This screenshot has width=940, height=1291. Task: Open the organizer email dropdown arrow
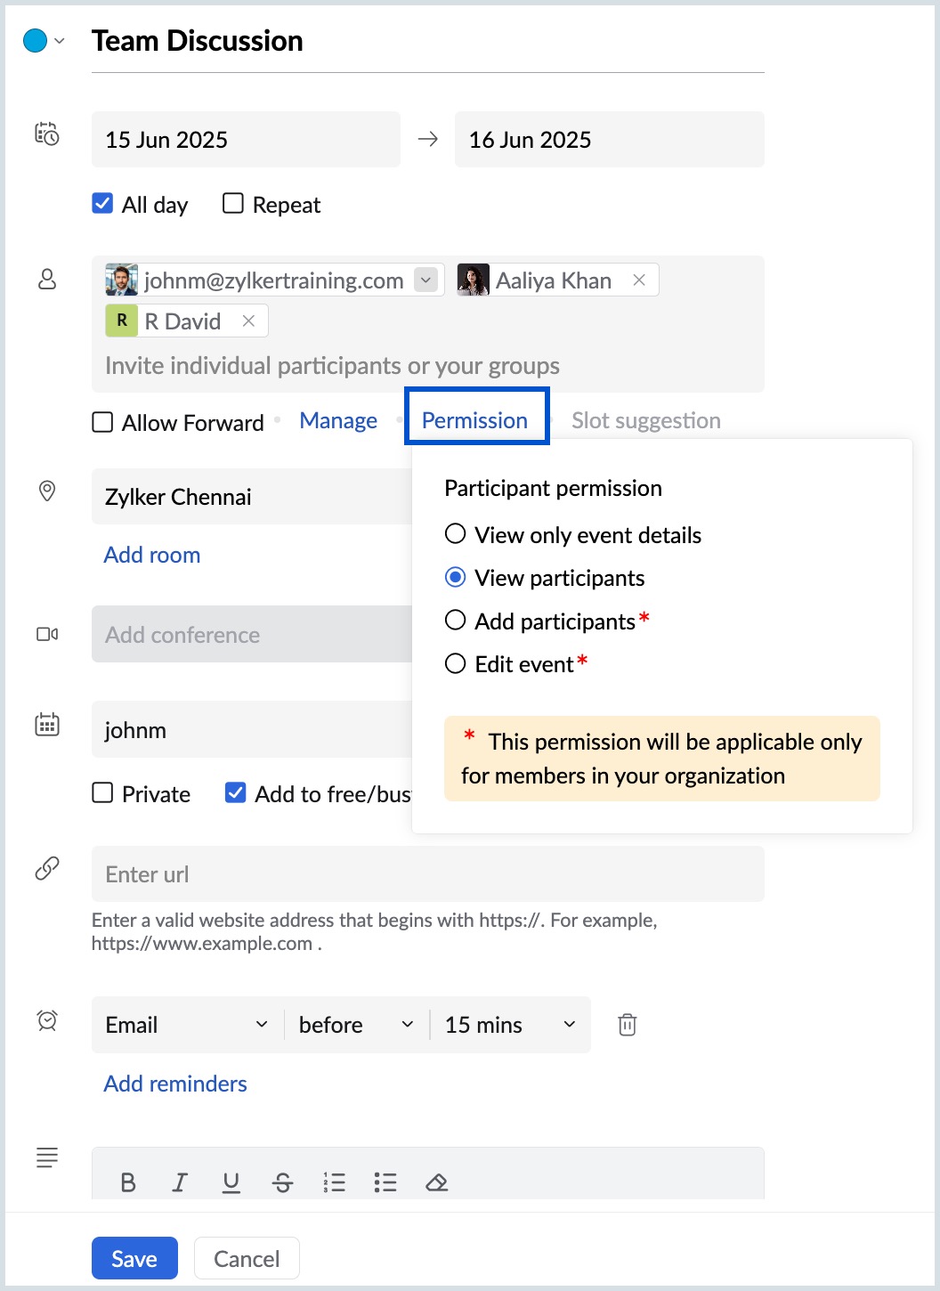[x=426, y=280]
